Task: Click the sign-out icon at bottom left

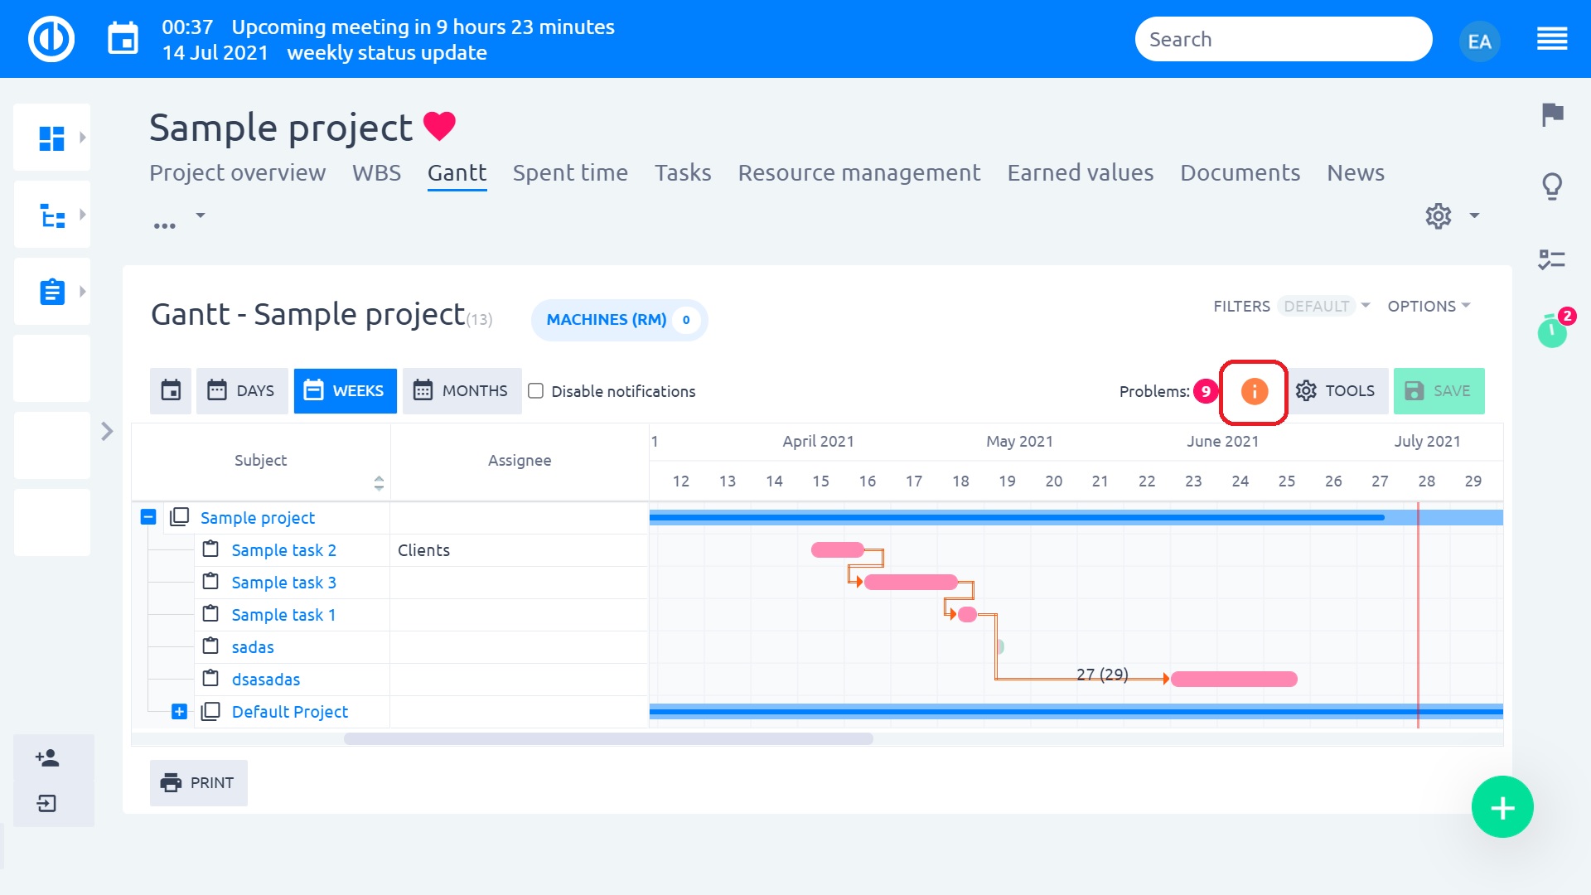Action: click(x=46, y=803)
